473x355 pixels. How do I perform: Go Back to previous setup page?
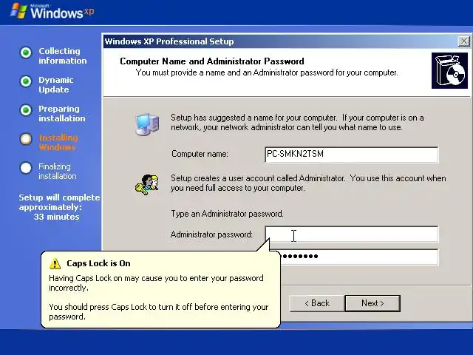click(x=317, y=303)
